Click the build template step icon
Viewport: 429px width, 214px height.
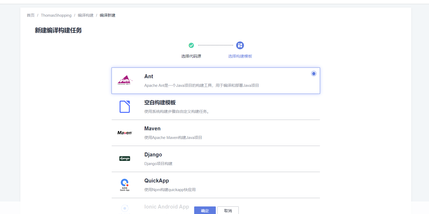240,45
